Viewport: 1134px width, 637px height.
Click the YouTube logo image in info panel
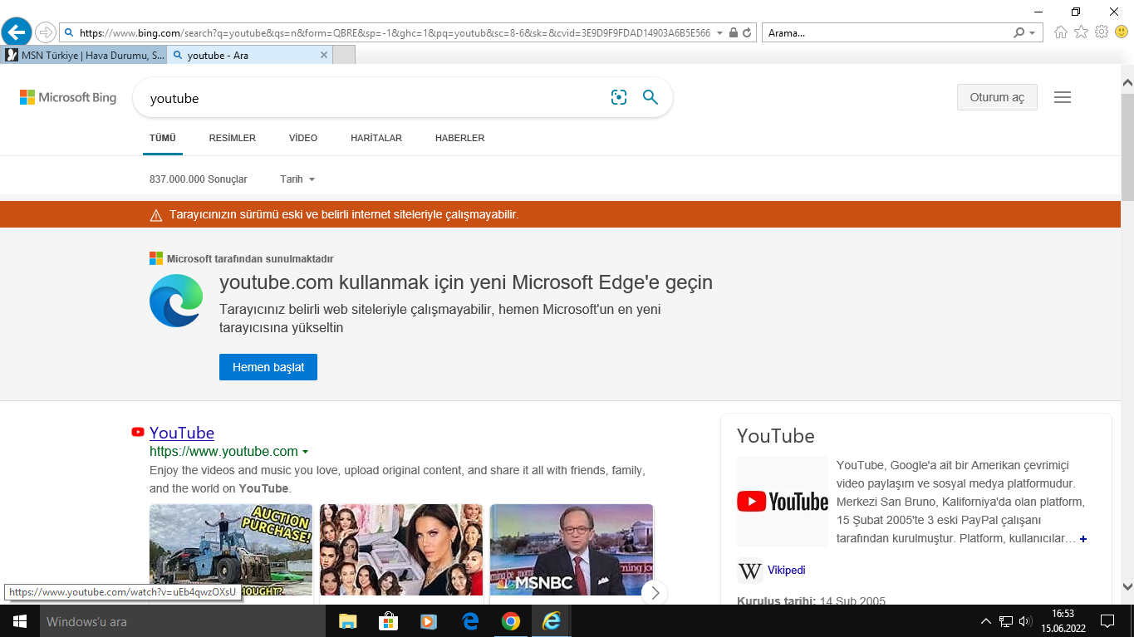click(783, 502)
